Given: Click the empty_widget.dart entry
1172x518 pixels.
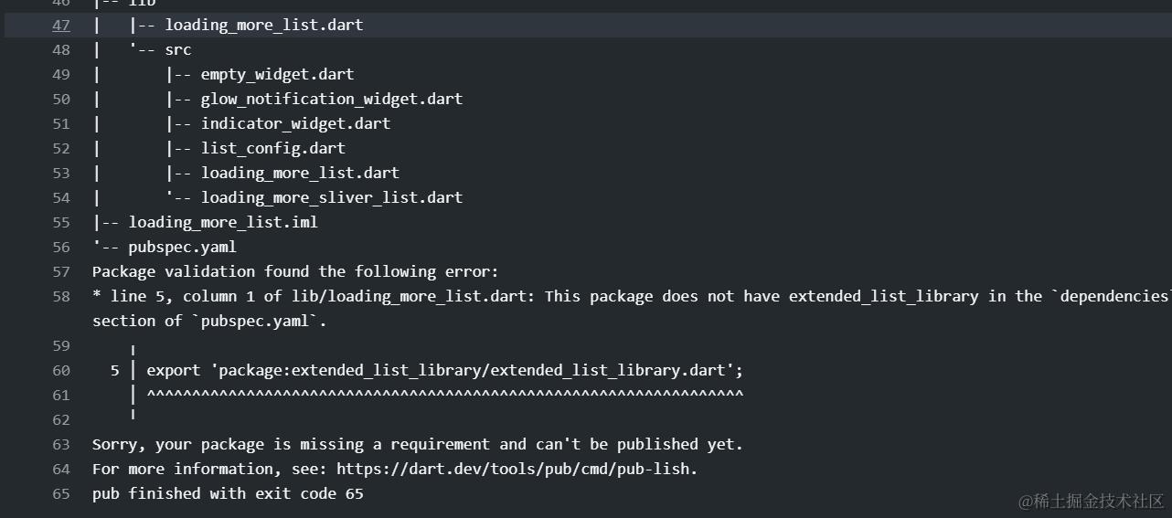Looking at the screenshot, I should pyautogui.click(x=277, y=74).
